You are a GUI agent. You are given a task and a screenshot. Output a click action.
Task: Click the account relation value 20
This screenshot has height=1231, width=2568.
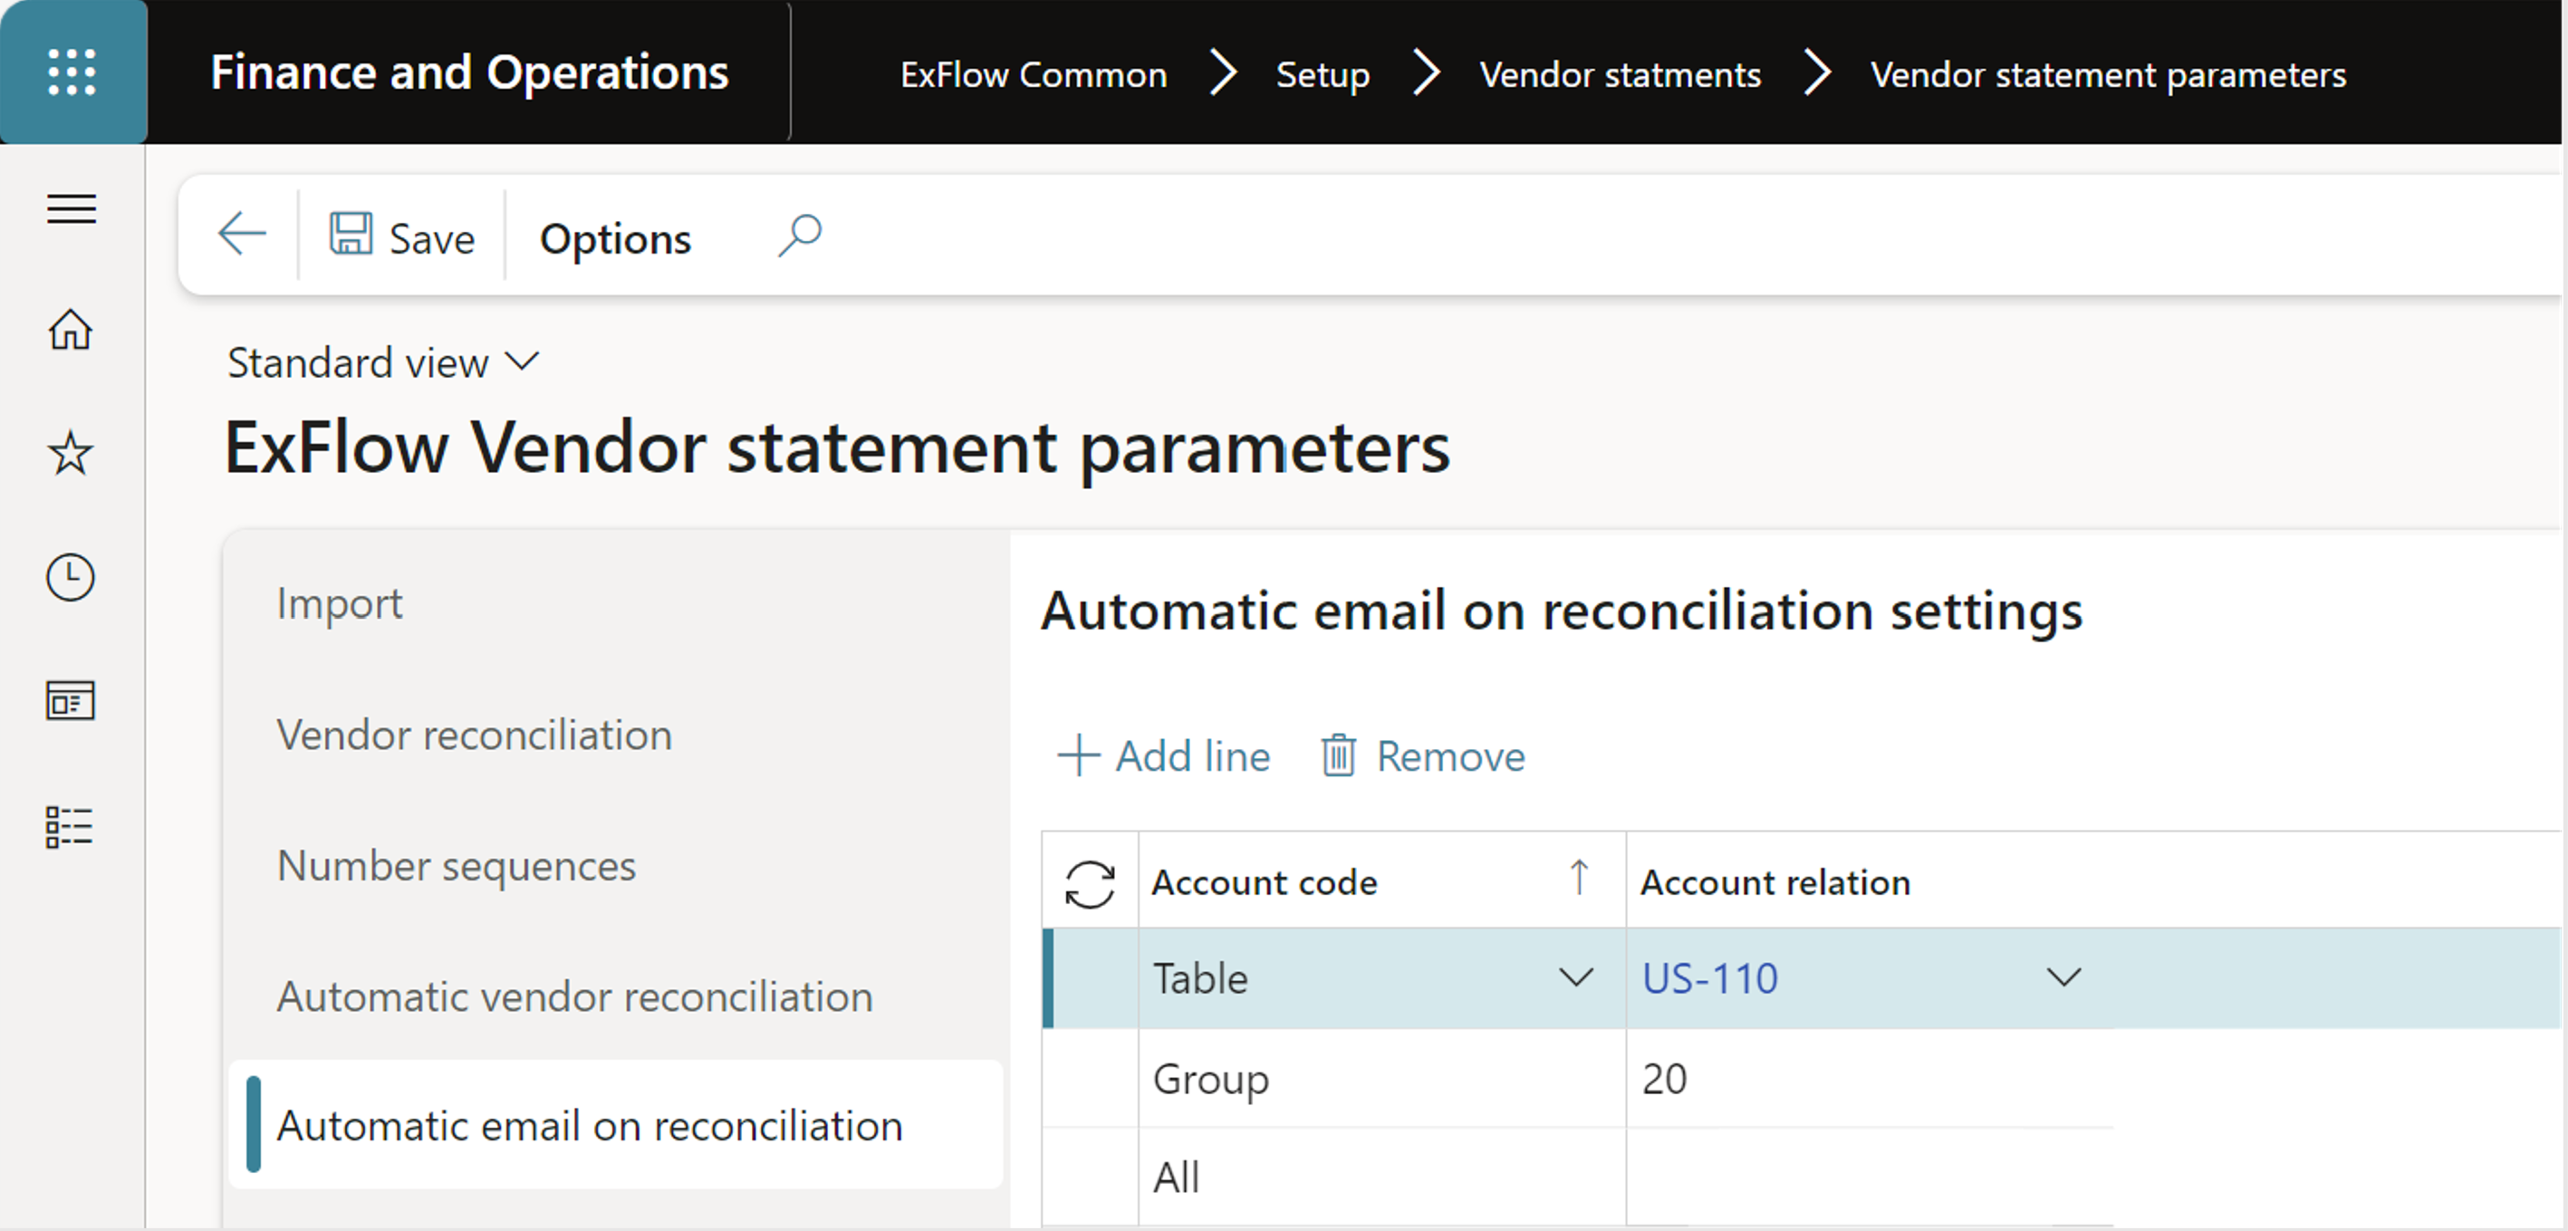click(1665, 1080)
